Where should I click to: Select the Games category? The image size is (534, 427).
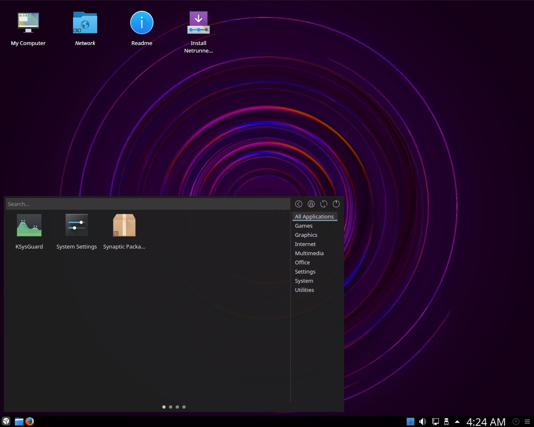304,226
